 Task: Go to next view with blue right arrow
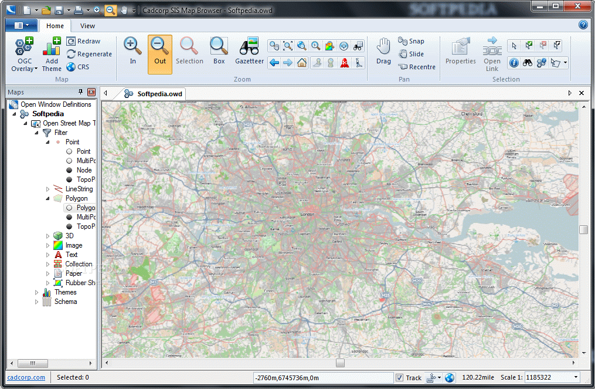point(288,63)
